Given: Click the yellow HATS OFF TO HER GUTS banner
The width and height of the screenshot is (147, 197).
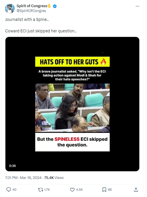Looking at the screenshot, I should [73, 62].
